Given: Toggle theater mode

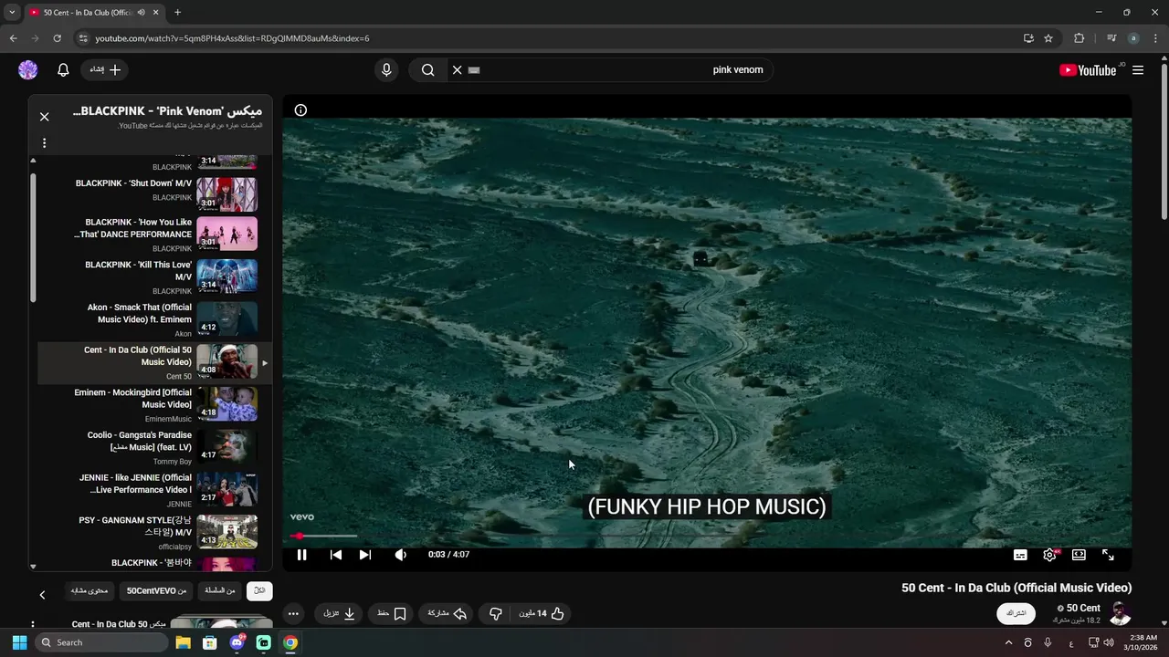Looking at the screenshot, I should click(1079, 555).
